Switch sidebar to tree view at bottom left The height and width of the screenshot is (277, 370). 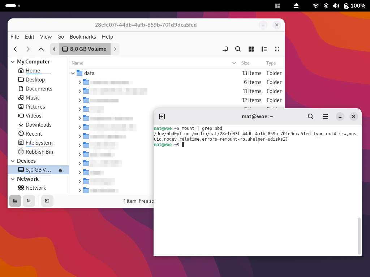click(x=29, y=201)
